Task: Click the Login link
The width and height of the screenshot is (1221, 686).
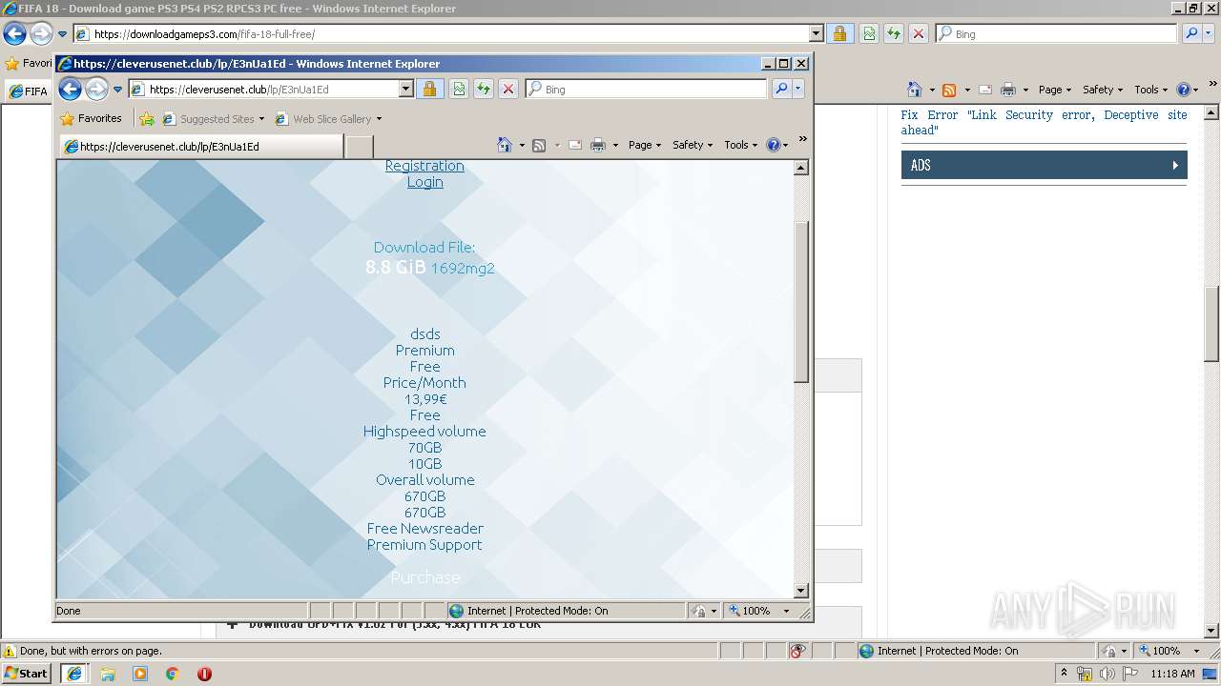Action: (x=424, y=182)
